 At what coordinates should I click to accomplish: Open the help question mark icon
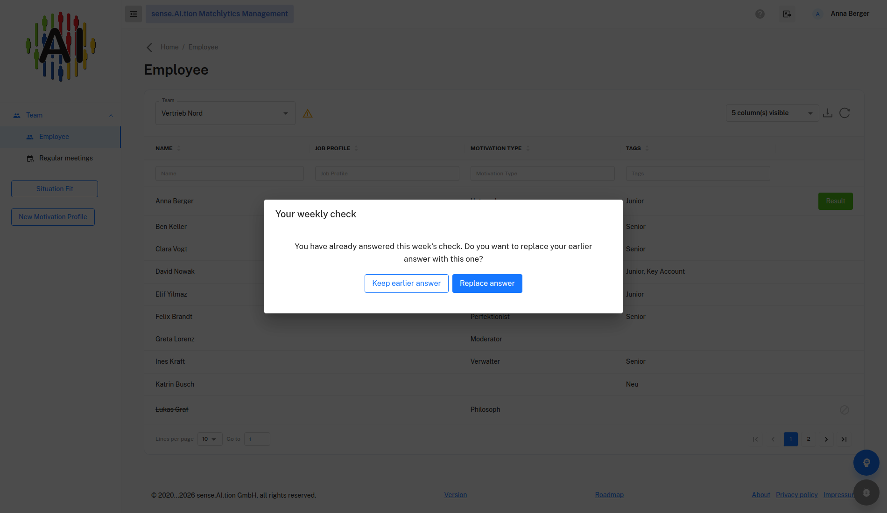pyautogui.click(x=760, y=14)
